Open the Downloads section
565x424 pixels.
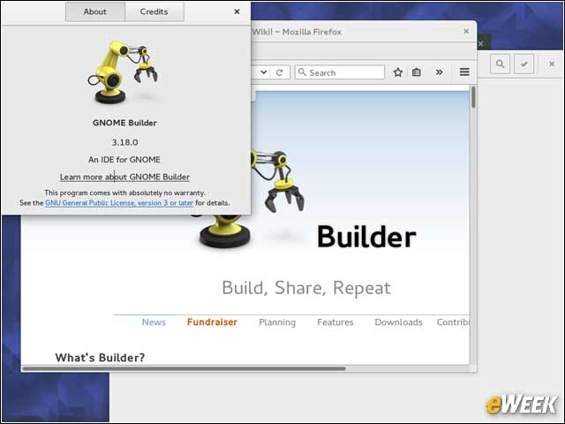pos(398,322)
